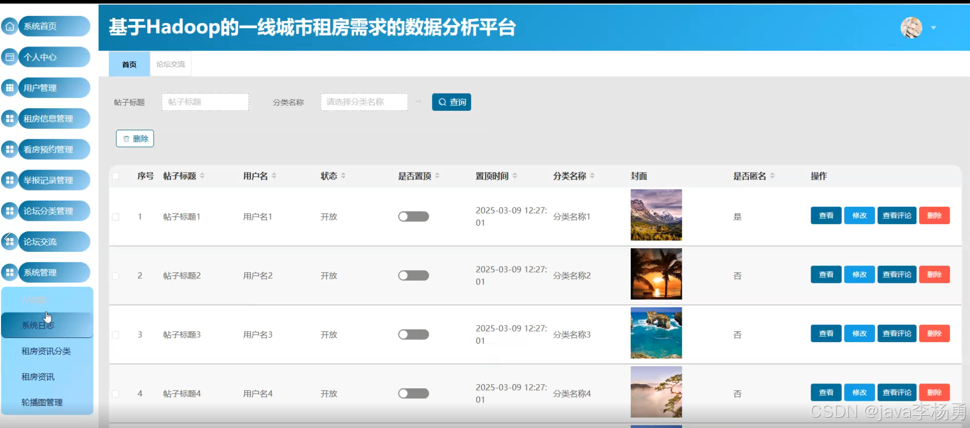Sort by 置顶时间 column arrows

point(515,176)
